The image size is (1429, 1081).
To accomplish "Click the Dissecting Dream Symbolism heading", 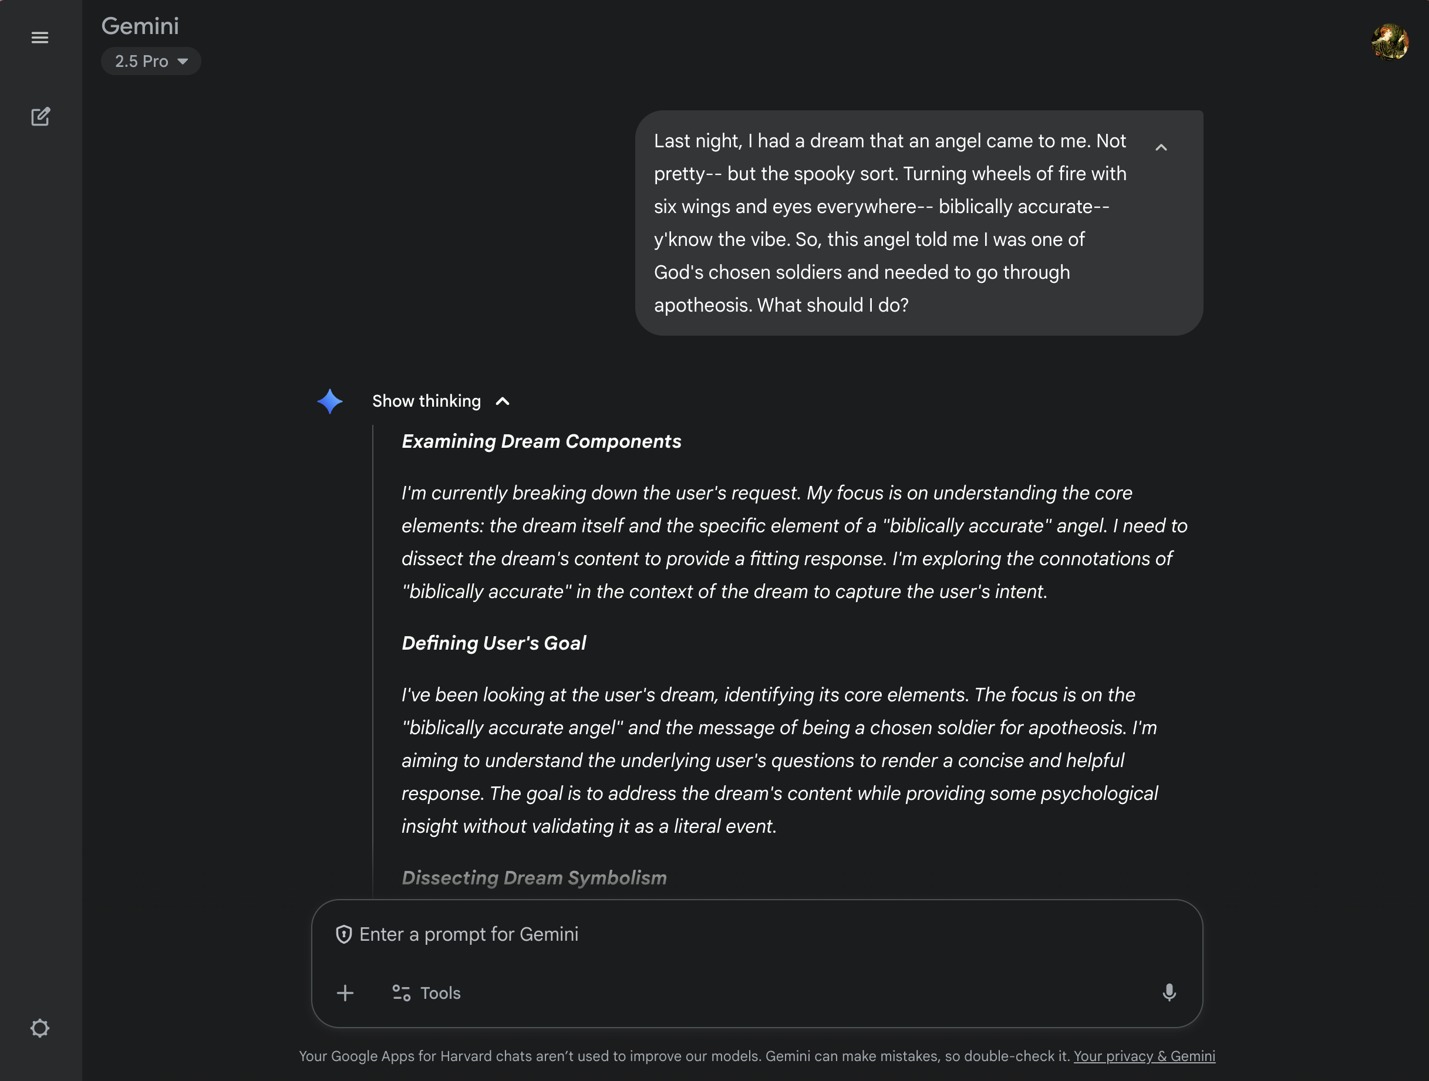I will tap(534, 877).
